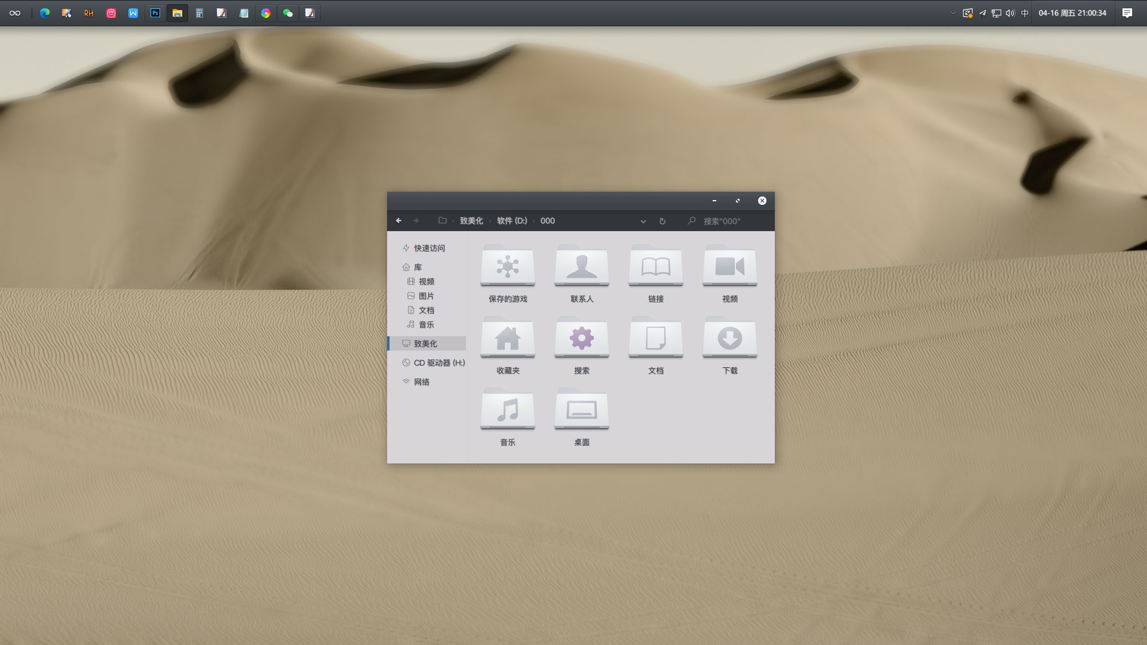Click the paper plane tray icon
The width and height of the screenshot is (1147, 645).
point(982,13)
